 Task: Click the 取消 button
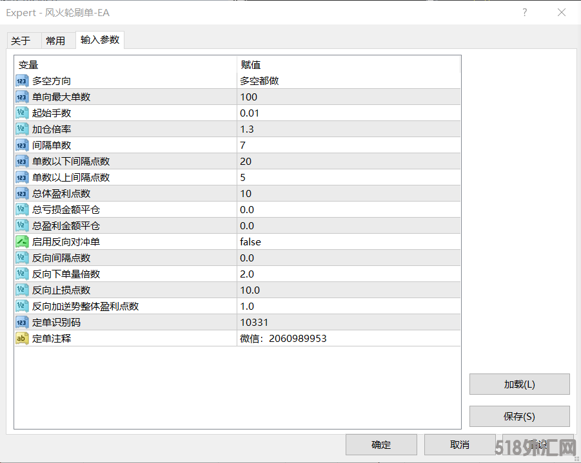[x=460, y=445]
